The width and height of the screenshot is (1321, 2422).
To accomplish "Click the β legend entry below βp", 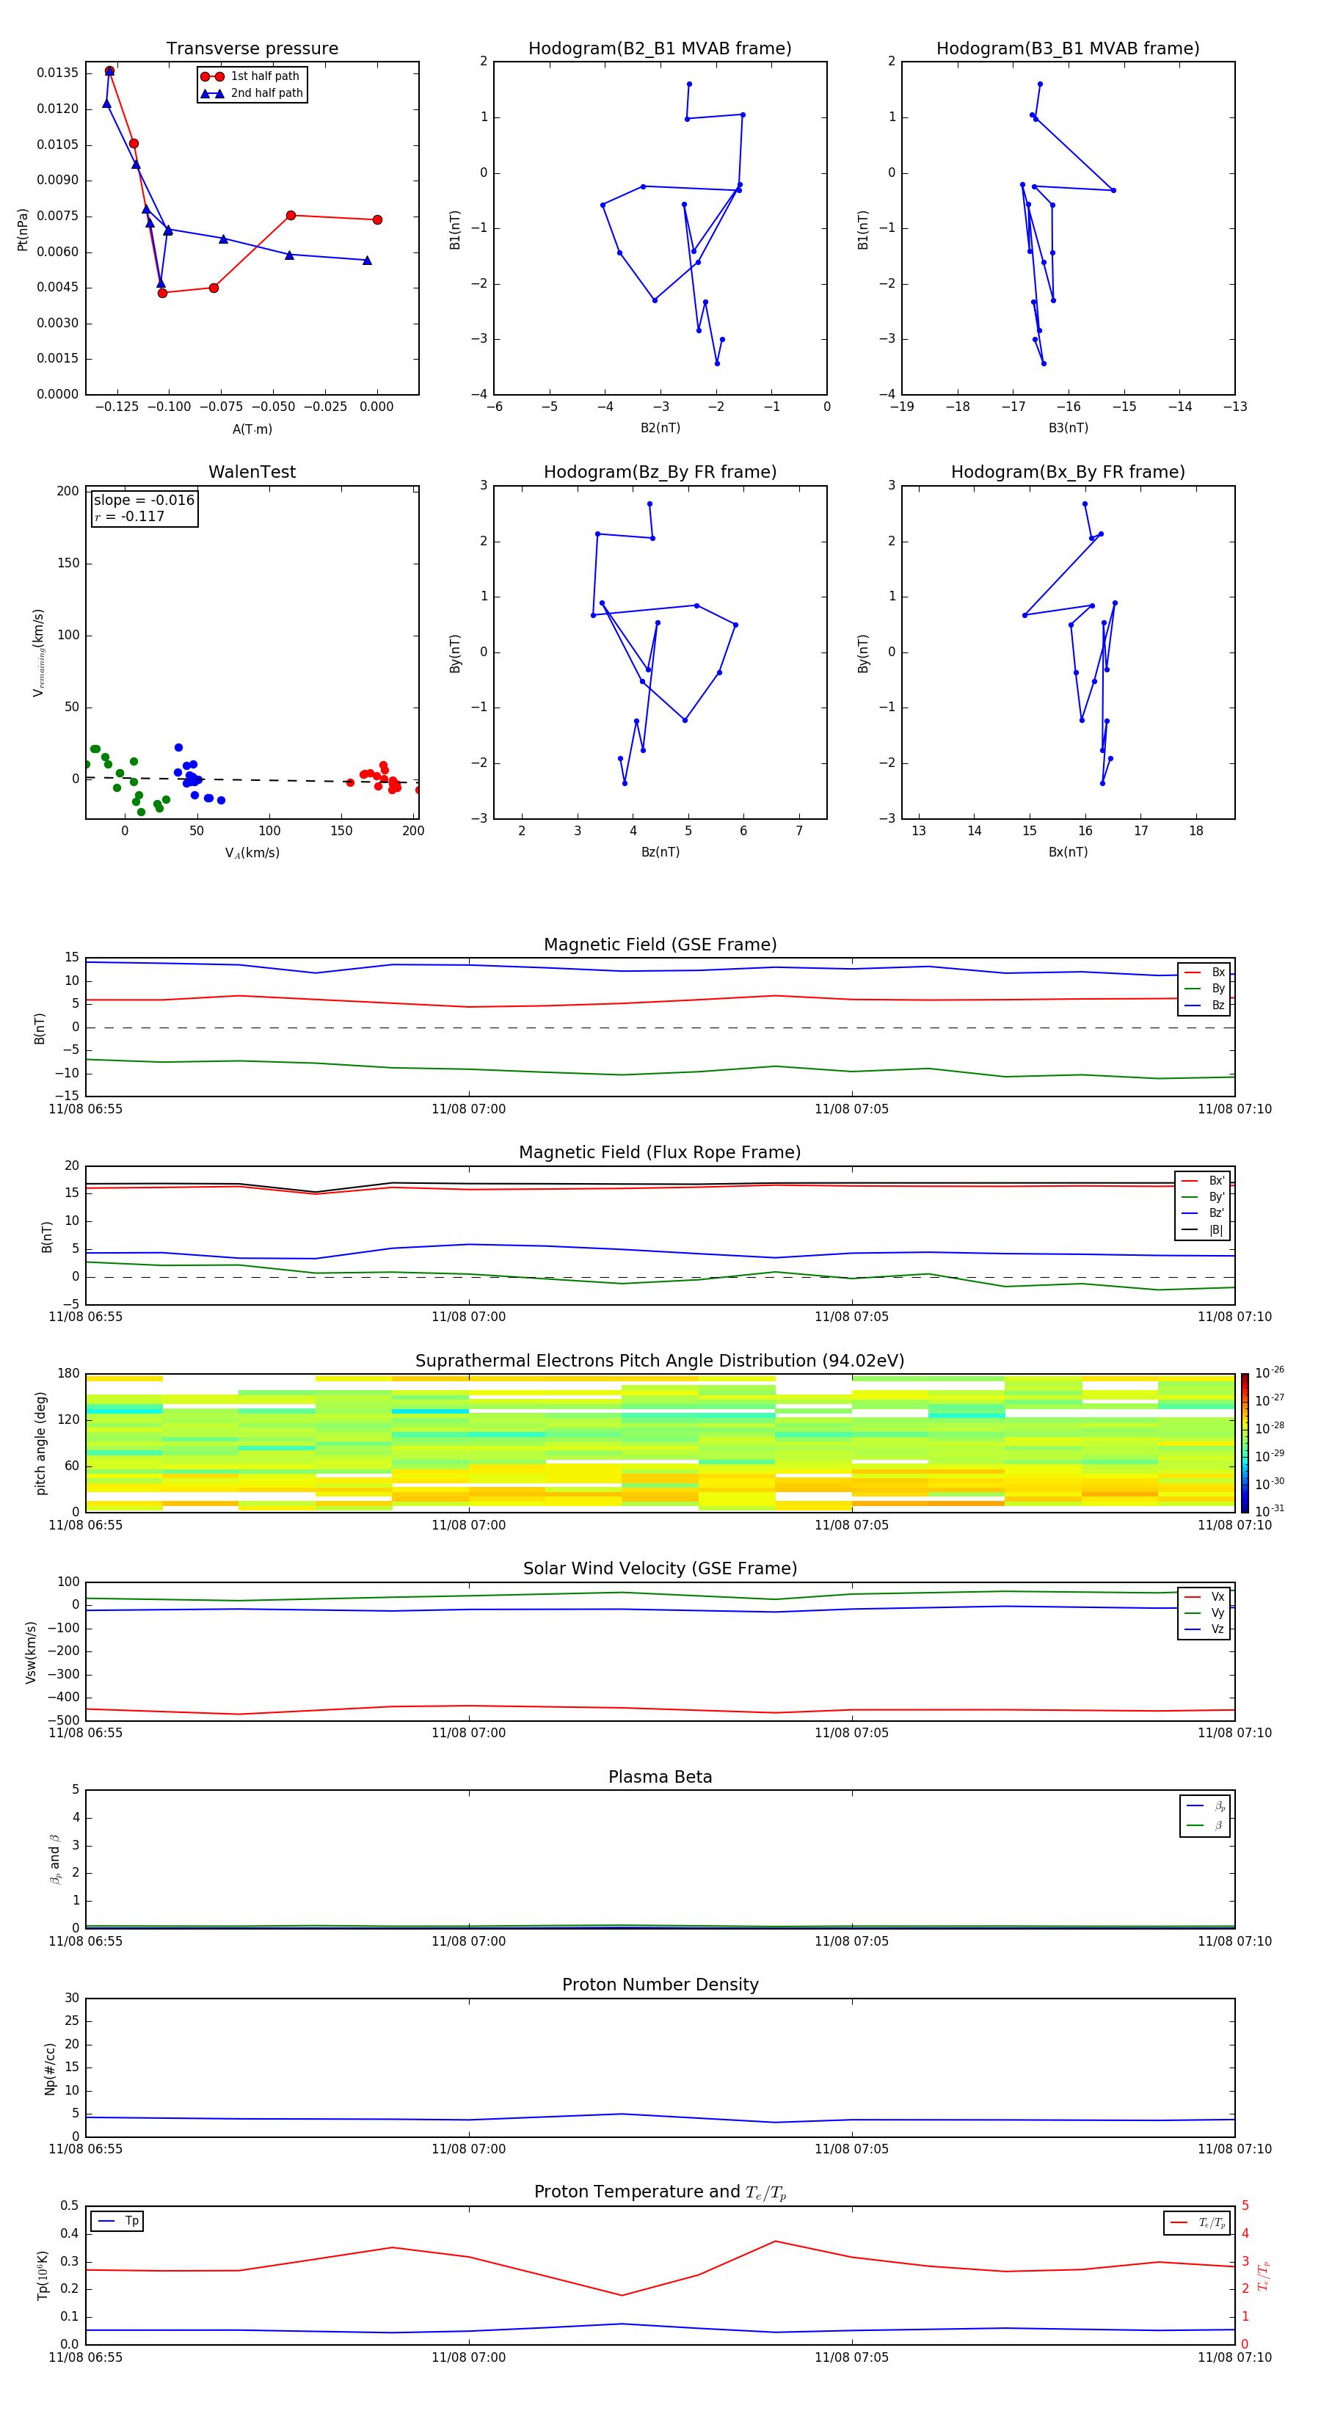I will point(1205,1825).
